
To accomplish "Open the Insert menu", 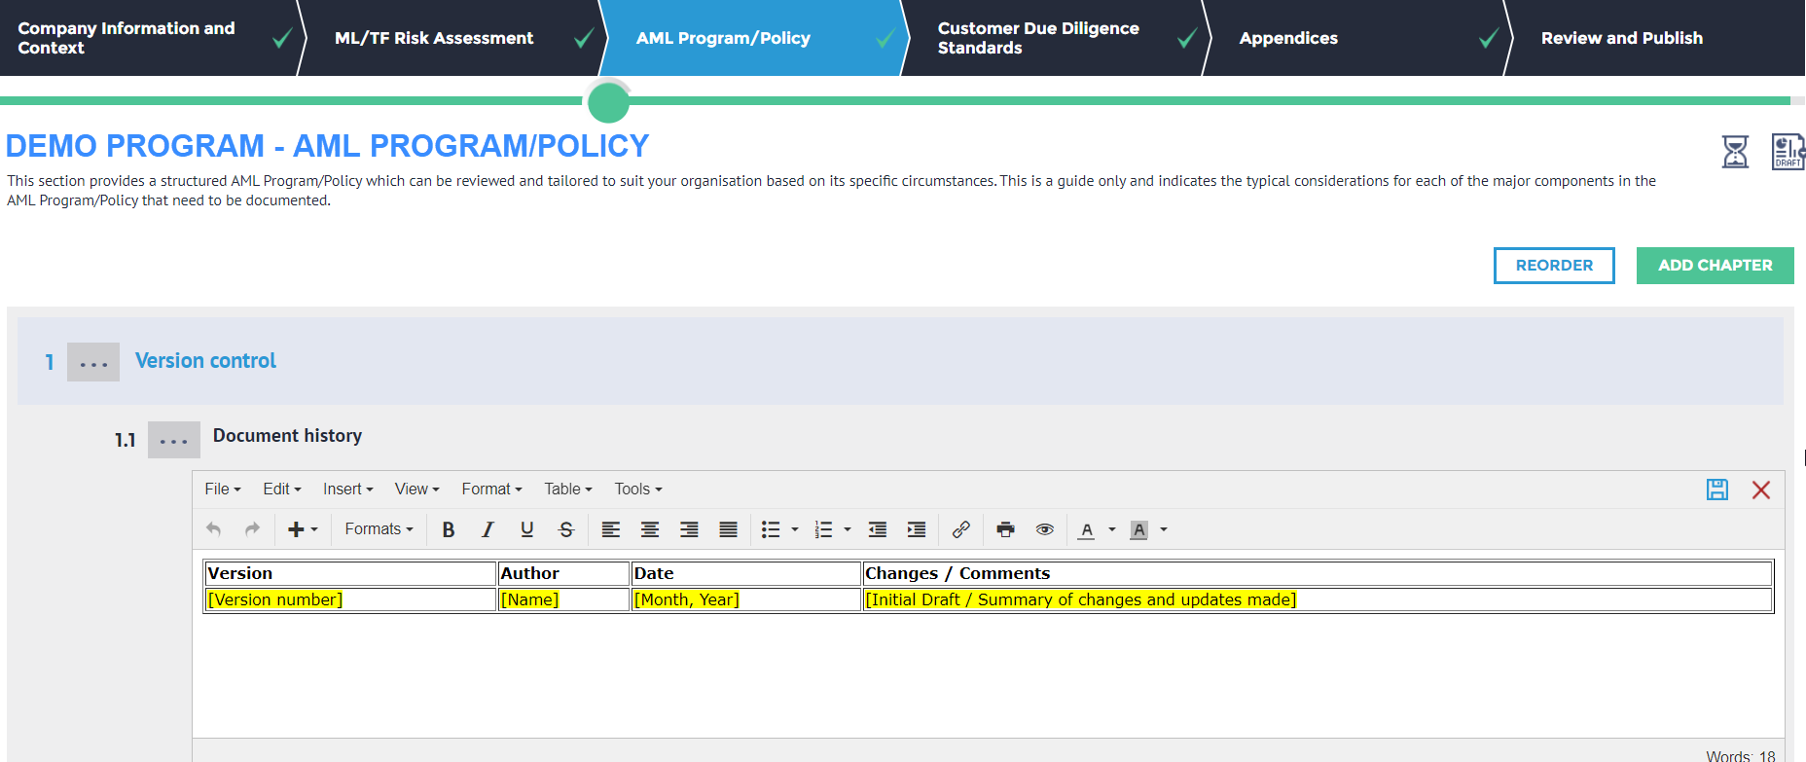I will coord(348,490).
